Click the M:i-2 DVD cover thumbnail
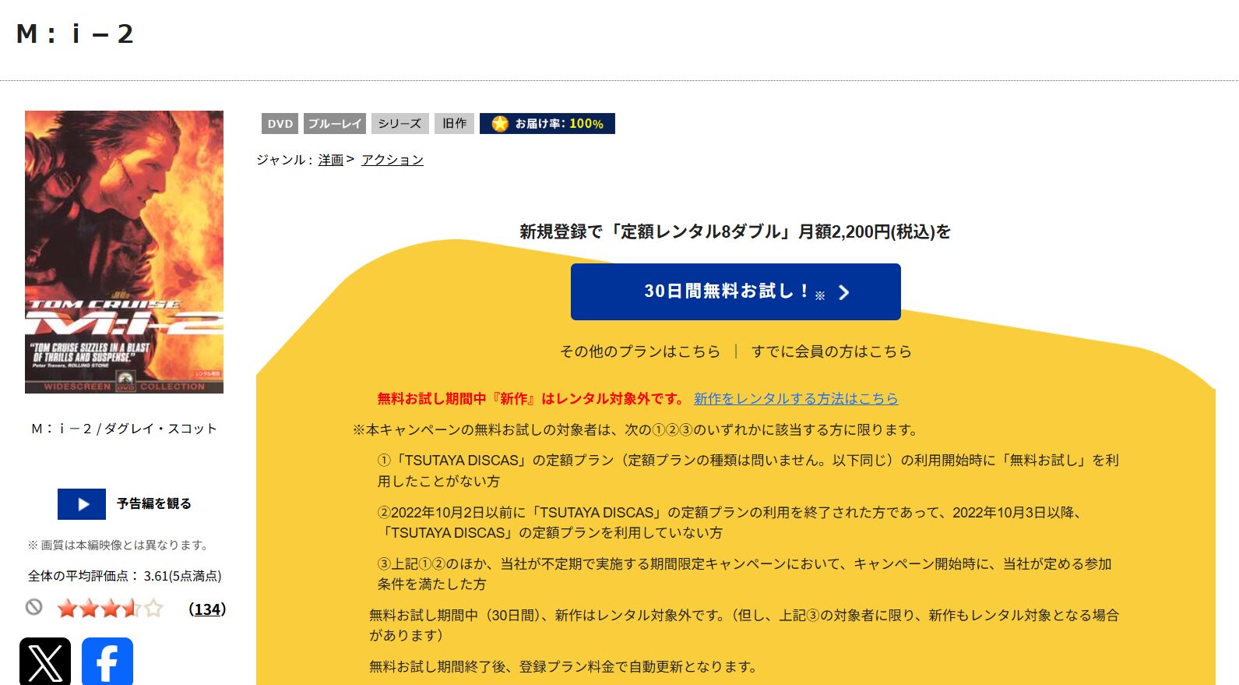The image size is (1239, 685). 124,252
